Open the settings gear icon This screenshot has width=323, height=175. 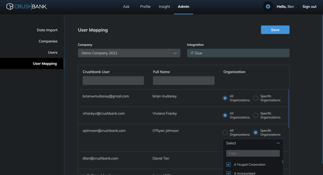(x=268, y=7)
